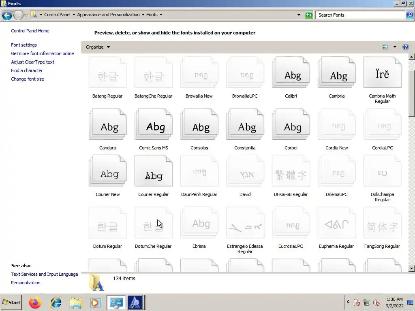The height and width of the screenshot is (311, 415).
Task: Select the DotumChe Regular font icon
Action: [x=154, y=223]
